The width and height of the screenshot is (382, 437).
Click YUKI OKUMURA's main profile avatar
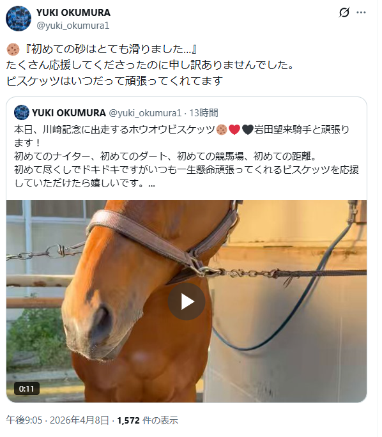click(19, 19)
